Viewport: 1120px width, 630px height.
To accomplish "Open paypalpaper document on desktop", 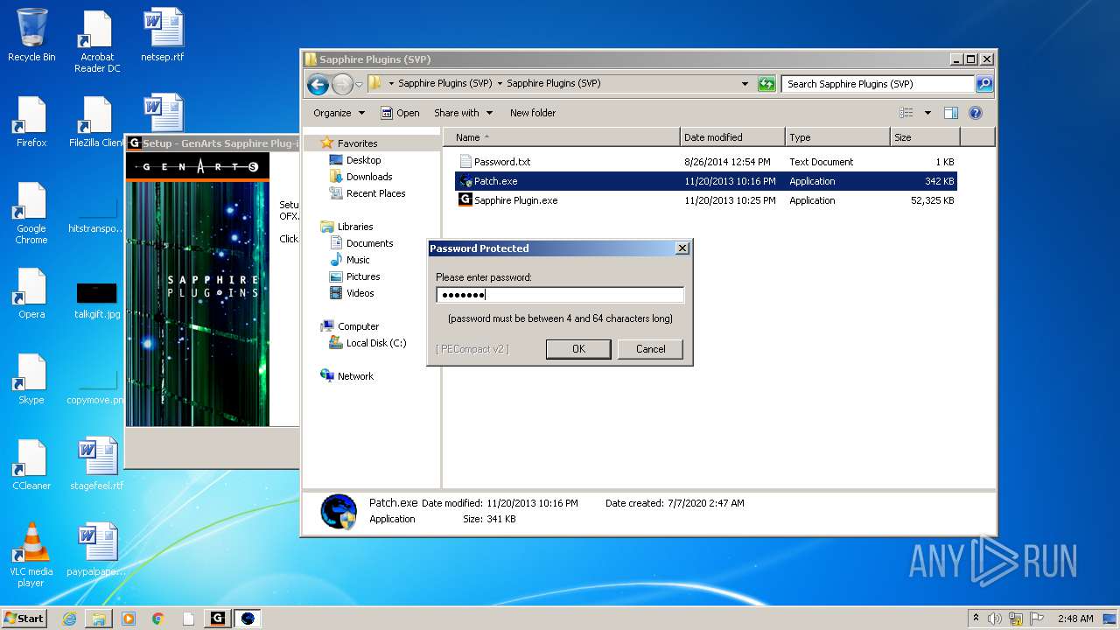I will (97, 550).
